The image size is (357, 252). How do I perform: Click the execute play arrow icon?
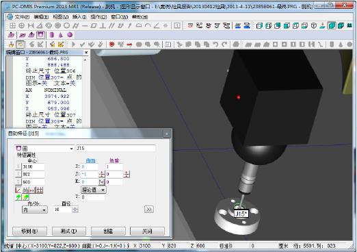pyautogui.click(x=73, y=45)
